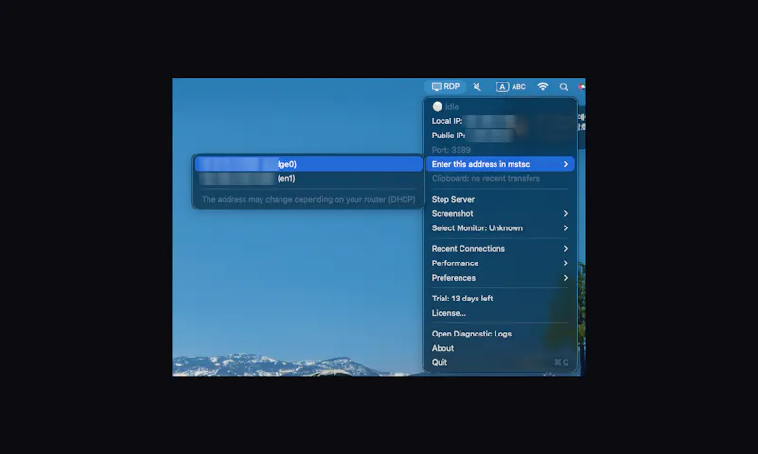Screen dimensions: 758x454
Task: Expand the Screenshot chevron arrow
Action: [565, 213]
